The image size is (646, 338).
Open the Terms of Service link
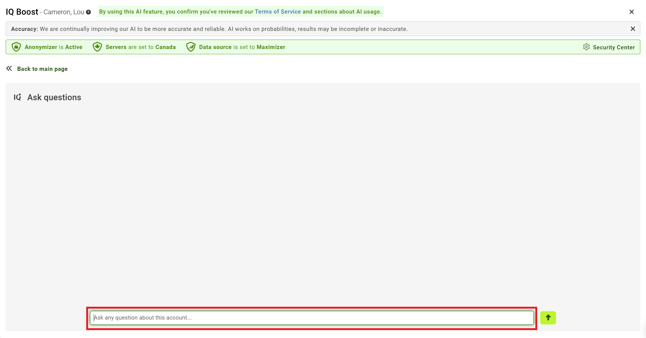coord(277,12)
